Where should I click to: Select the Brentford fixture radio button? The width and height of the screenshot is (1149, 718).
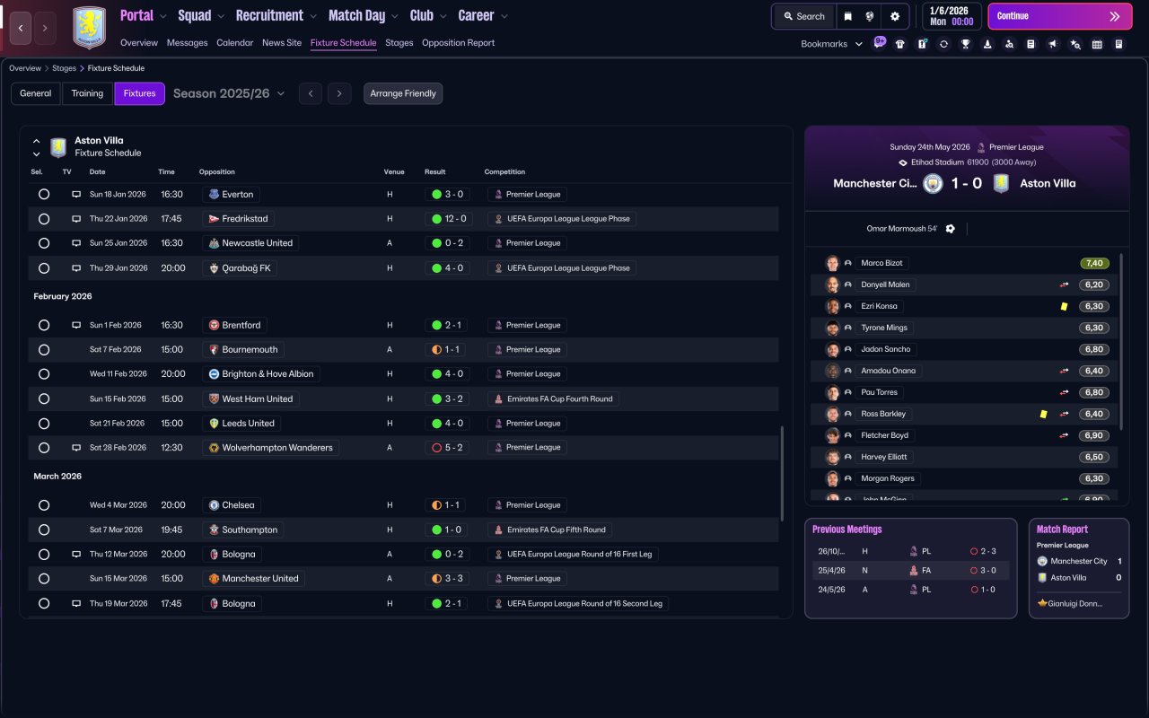pyautogui.click(x=44, y=326)
